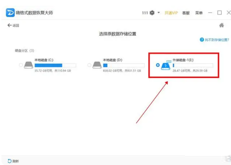Viewport: 231px width, 165px height.
Task: Click the 本地磁盘 (C:) label
Action: [x=44, y=60]
